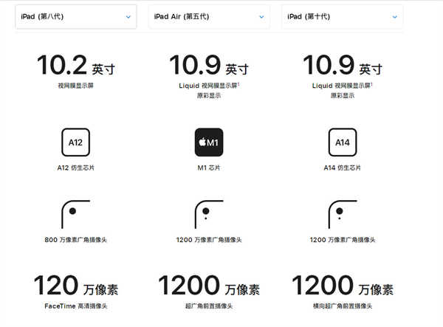Click the Apple M1 chip icon
443x327 pixels.
[x=209, y=142]
